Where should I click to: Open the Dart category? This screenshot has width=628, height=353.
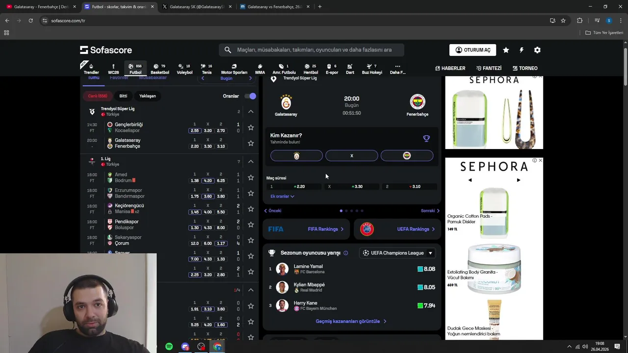click(x=350, y=69)
